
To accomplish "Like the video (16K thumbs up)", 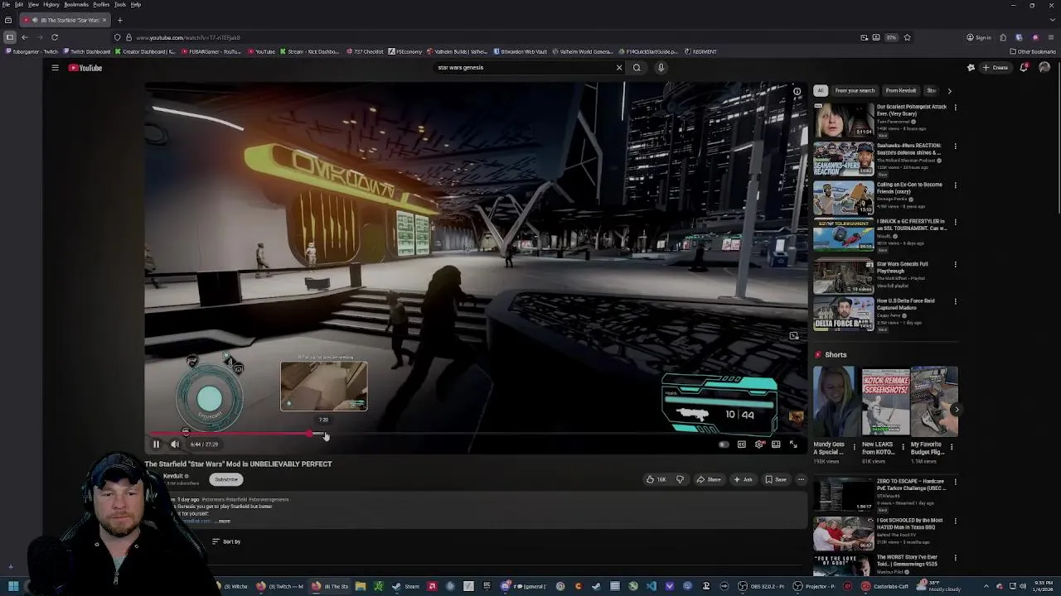I will click(x=656, y=479).
